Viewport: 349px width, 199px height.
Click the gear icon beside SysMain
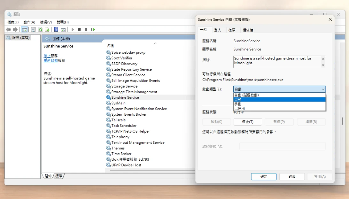(108, 103)
